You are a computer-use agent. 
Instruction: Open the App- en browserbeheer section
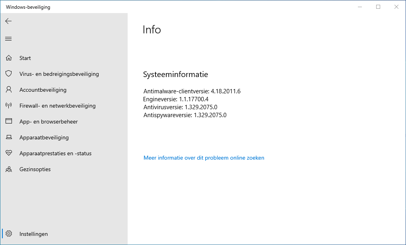pyautogui.click(x=49, y=122)
